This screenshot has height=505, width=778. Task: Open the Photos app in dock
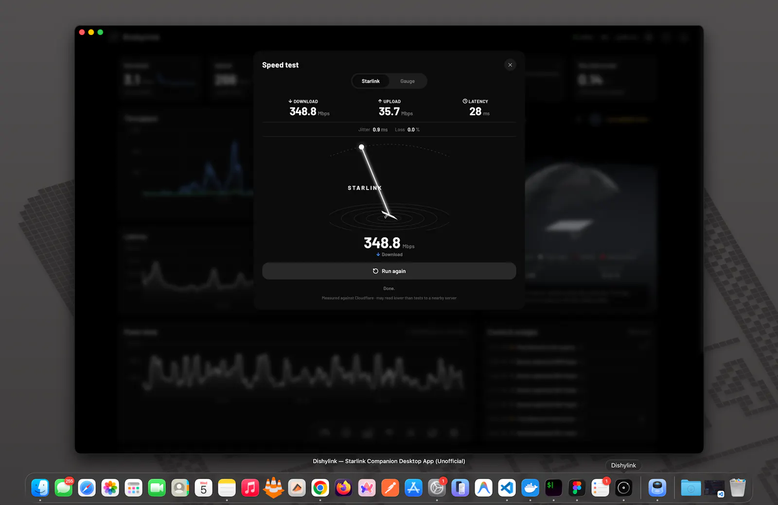click(110, 488)
